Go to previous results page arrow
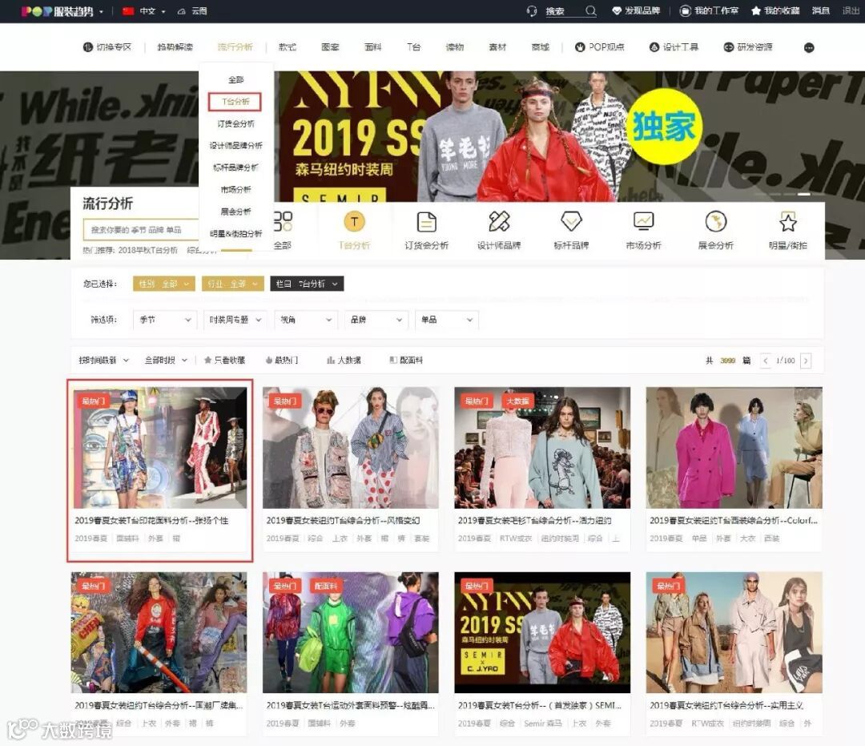 (765, 361)
